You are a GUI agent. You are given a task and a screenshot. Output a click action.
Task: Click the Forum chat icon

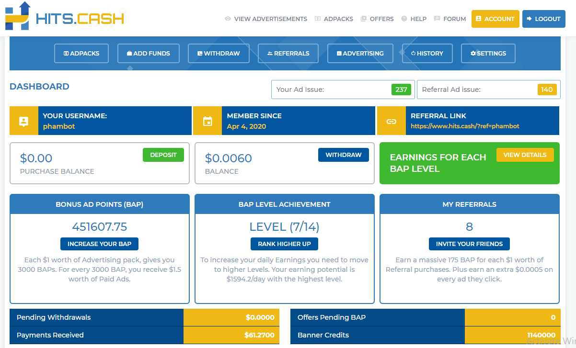(x=437, y=19)
